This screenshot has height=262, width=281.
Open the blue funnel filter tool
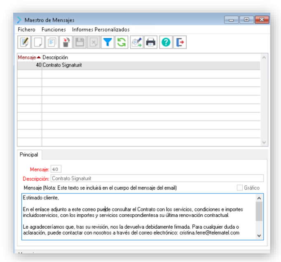pos(108,42)
